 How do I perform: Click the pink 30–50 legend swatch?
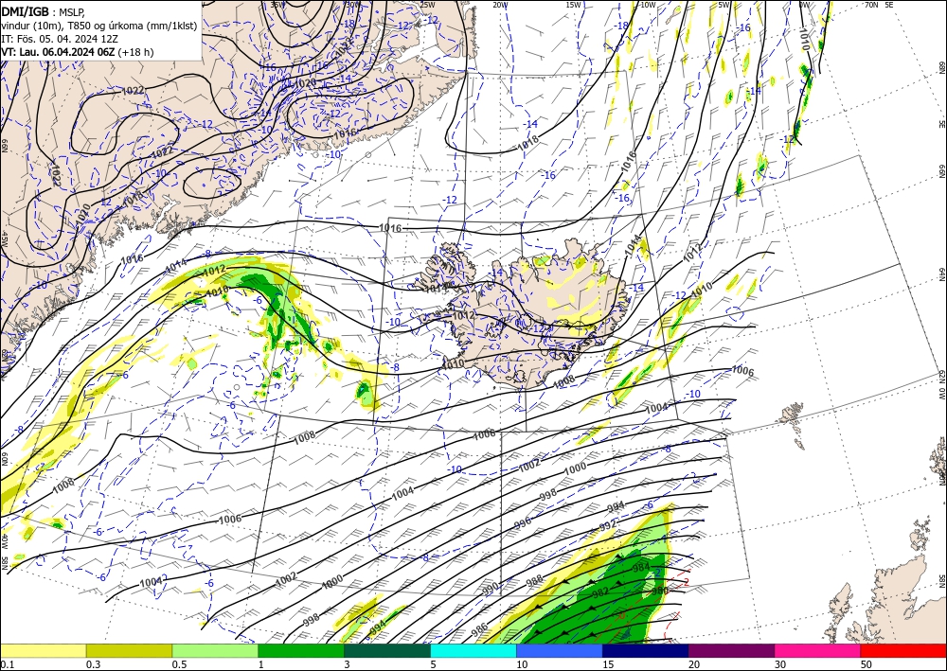pos(818,650)
